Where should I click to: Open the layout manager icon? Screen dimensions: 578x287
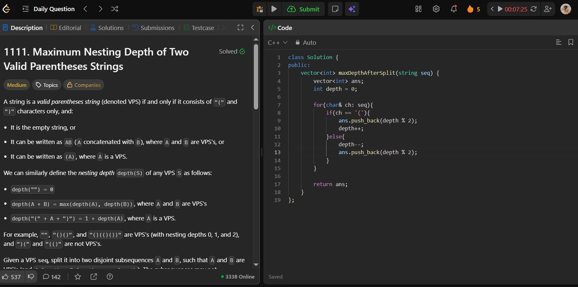pos(418,9)
